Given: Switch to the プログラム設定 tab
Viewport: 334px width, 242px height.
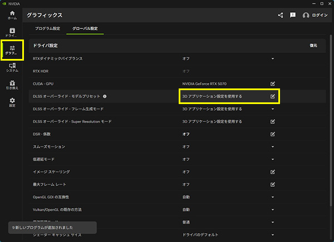Looking at the screenshot, I should coord(48,28).
